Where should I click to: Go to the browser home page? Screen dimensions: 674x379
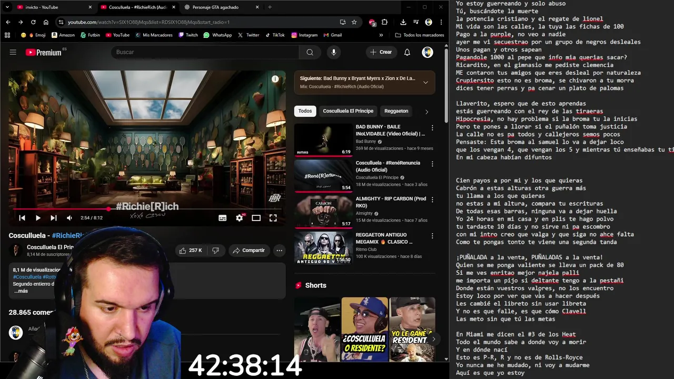46,22
